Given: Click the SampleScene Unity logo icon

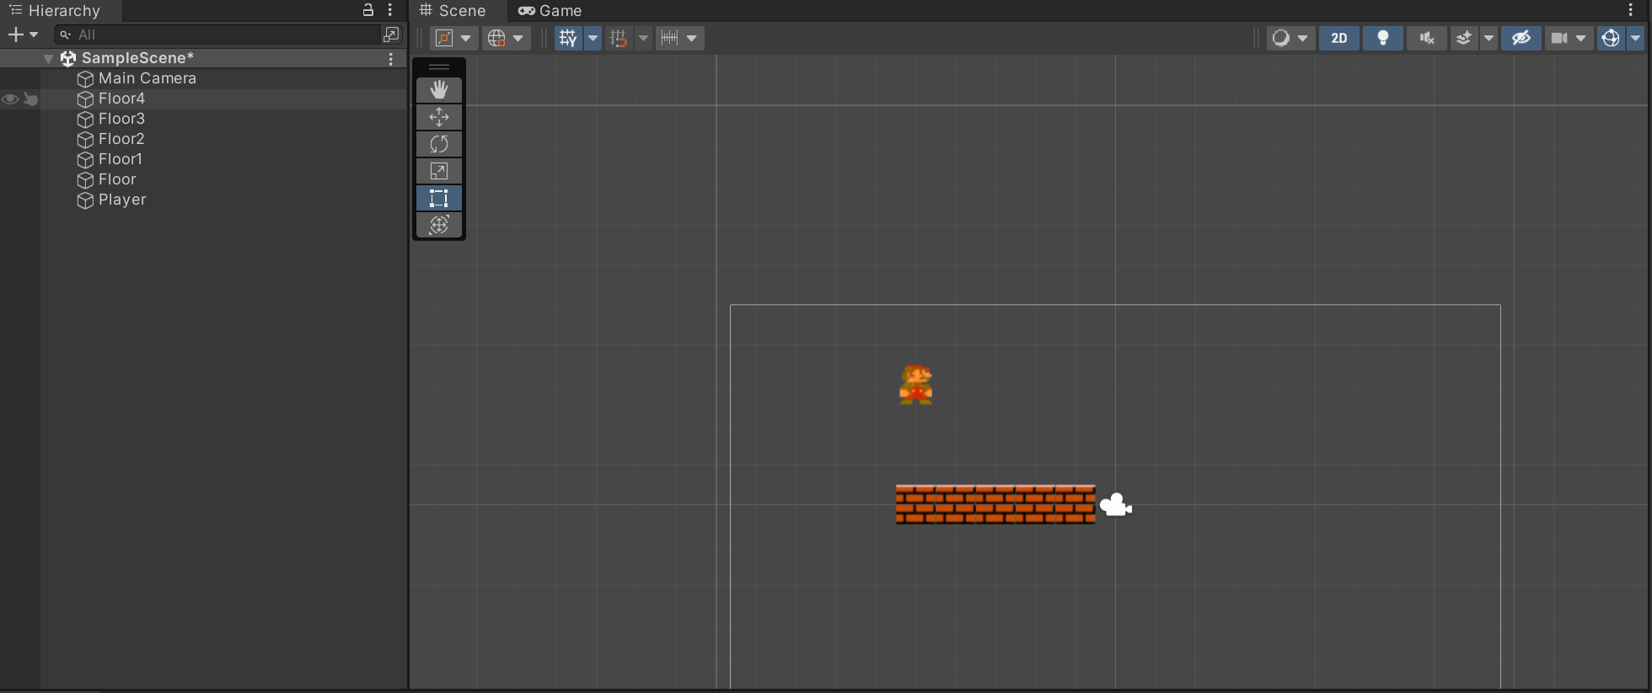Looking at the screenshot, I should 68,58.
